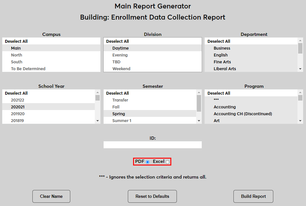Select the PDF radio button
This screenshot has height=206, width=306.
click(x=147, y=162)
